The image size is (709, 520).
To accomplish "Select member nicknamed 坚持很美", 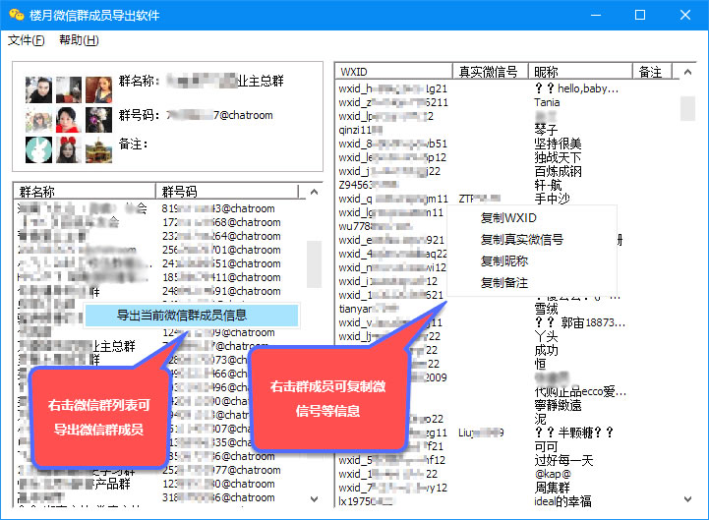I will point(558,144).
